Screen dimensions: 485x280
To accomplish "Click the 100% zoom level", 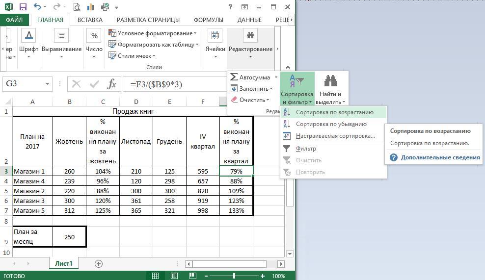I will click(278, 276).
